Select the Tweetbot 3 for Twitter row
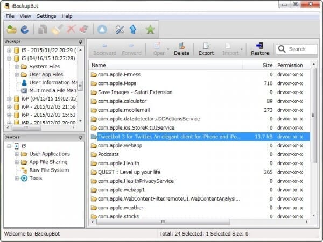Viewport: 323px width, 242px height. [x=200, y=137]
